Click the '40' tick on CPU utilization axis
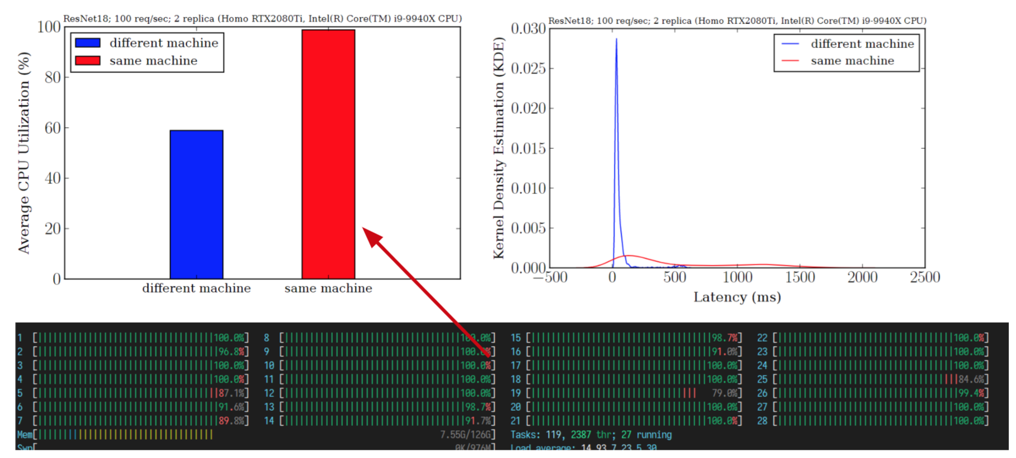1016x458 pixels. 52,178
